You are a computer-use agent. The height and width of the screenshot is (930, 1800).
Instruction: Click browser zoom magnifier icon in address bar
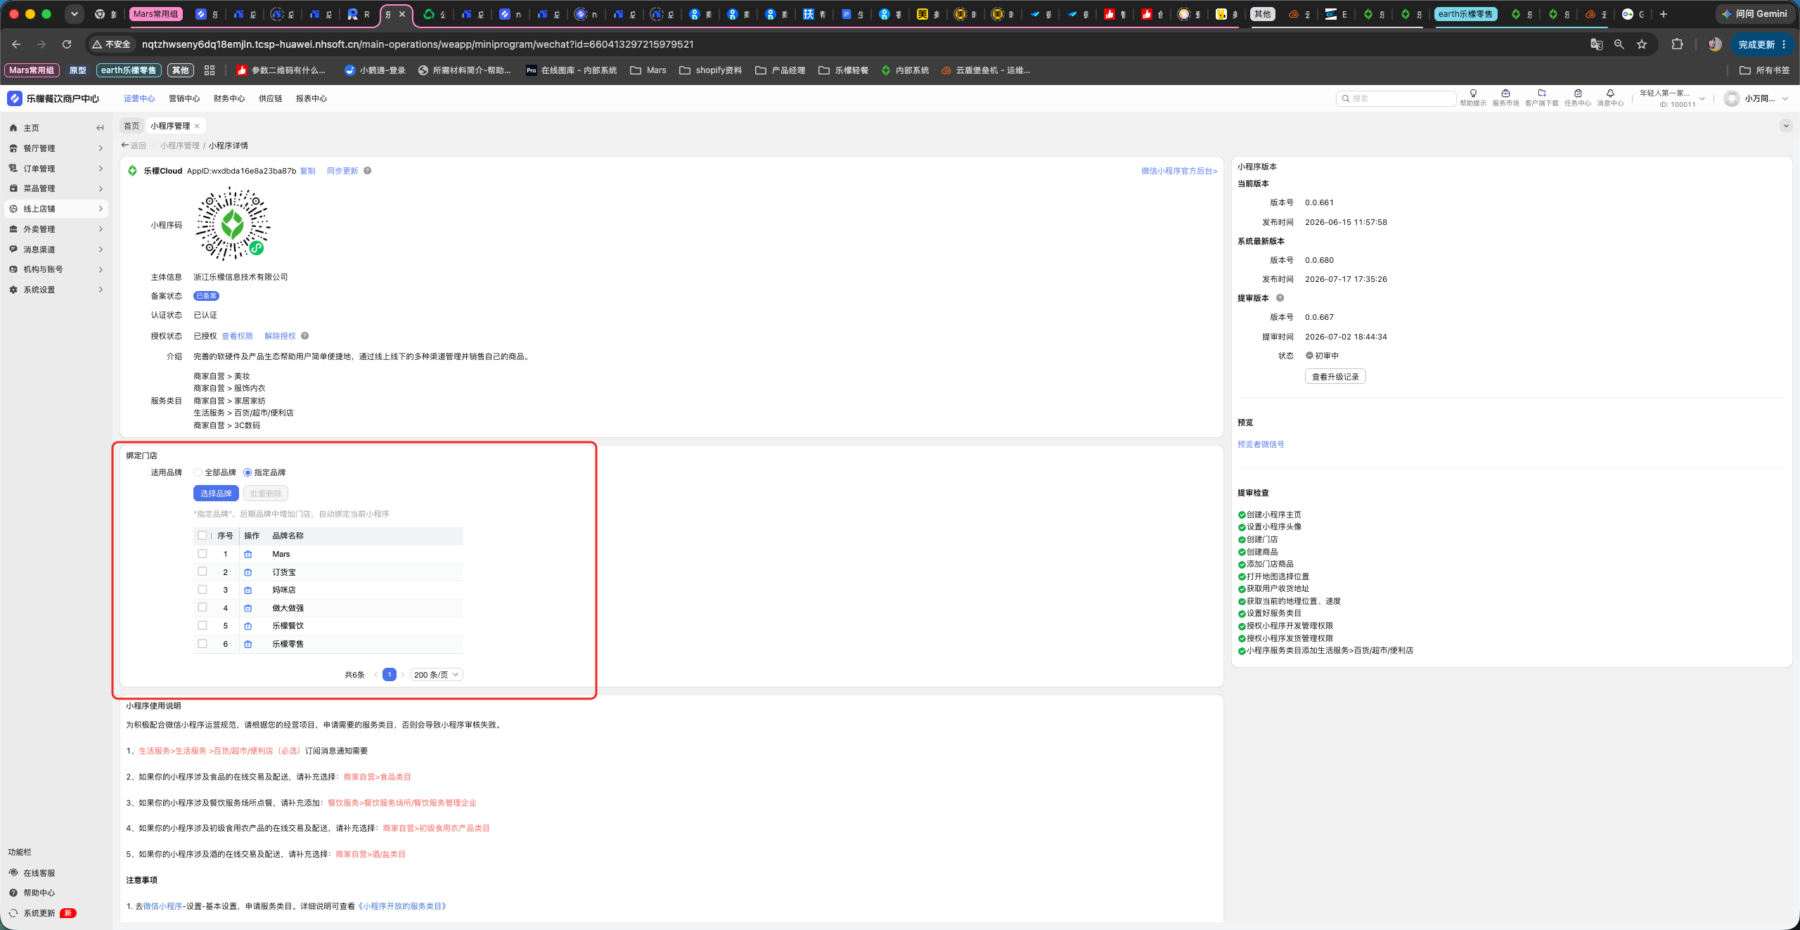point(1619,44)
